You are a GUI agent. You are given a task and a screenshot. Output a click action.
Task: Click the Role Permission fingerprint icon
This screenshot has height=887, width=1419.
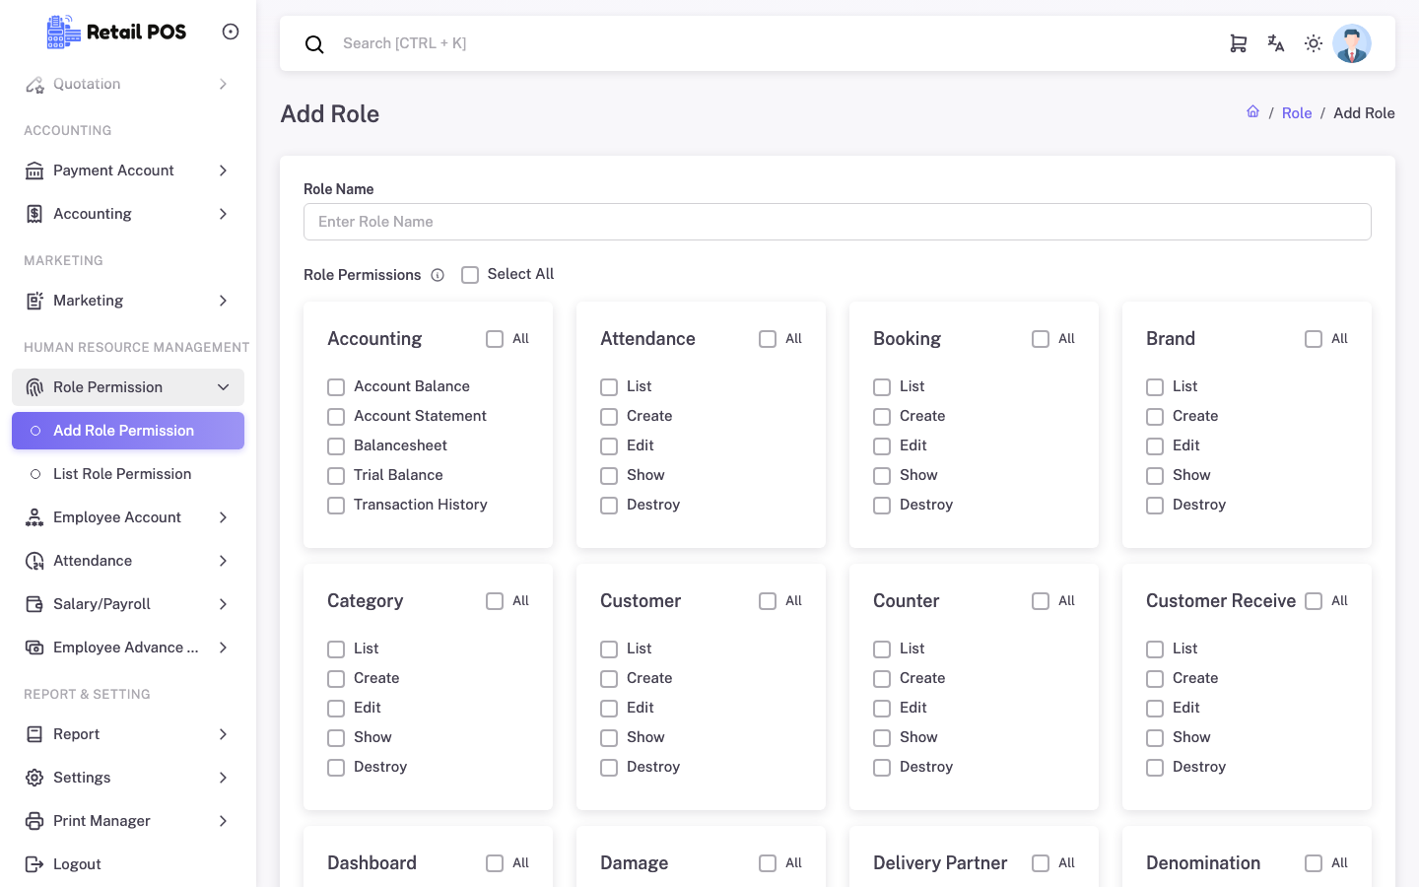pyautogui.click(x=34, y=387)
